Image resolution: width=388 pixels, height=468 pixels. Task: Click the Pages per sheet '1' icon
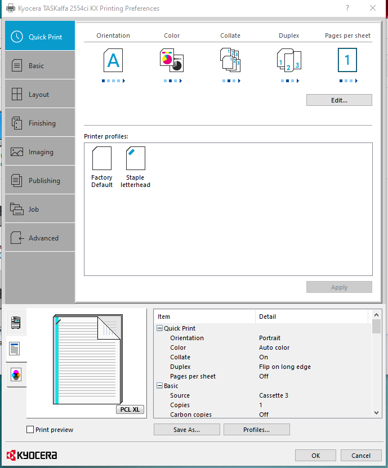pyautogui.click(x=347, y=60)
